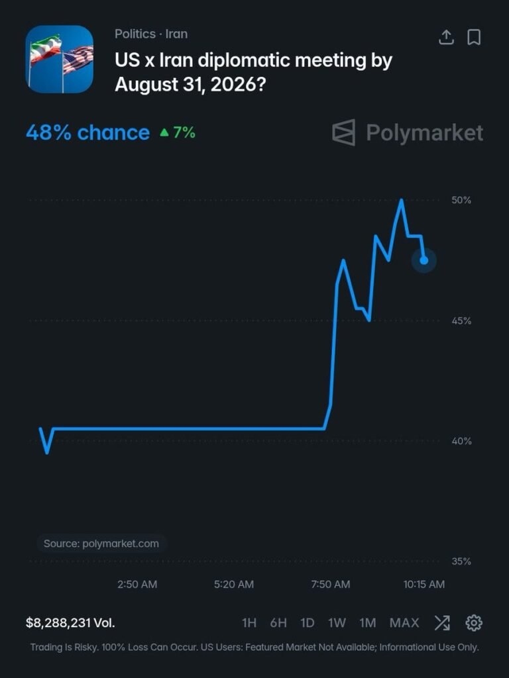Screen dimensions: 509x678
Task: Click the 48% chance indicator
Action: click(88, 132)
